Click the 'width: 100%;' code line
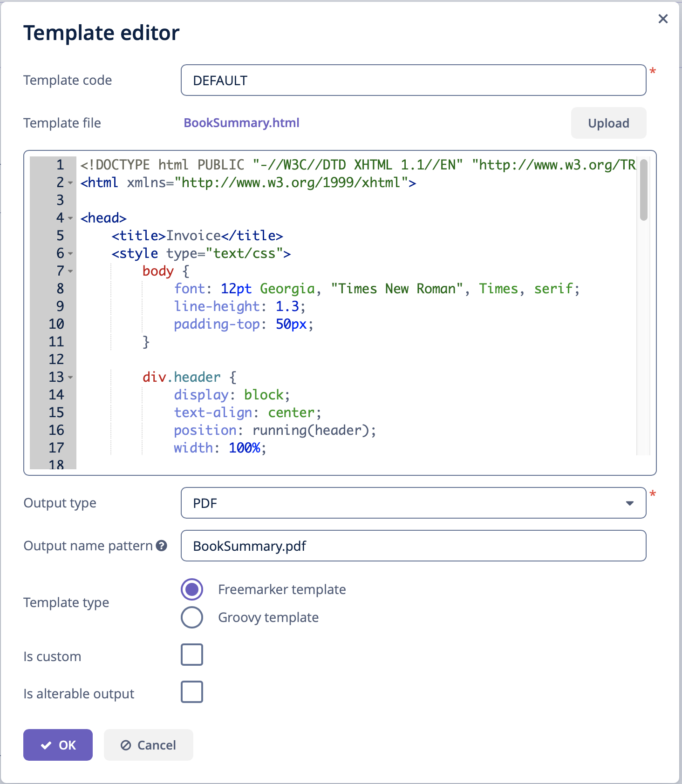 click(220, 448)
